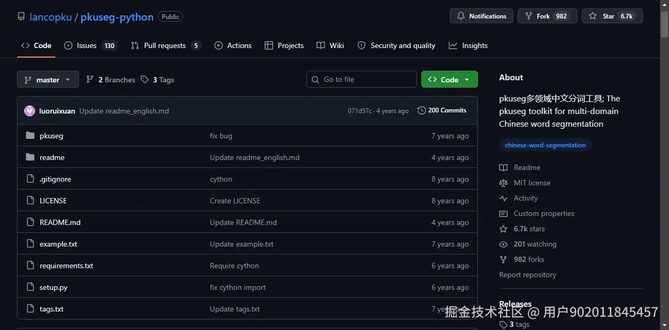This screenshot has height=330, width=669.
Task: Focus the Go to file search field
Action: point(361,79)
